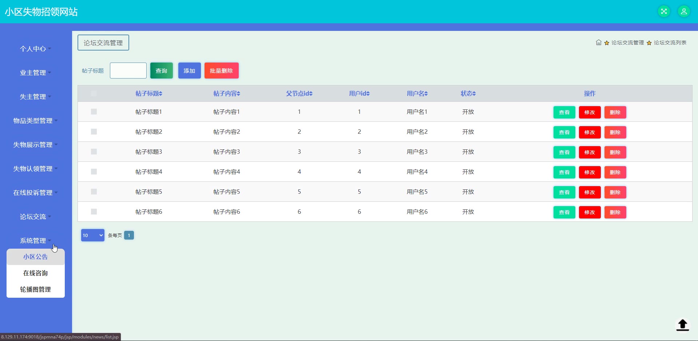The image size is (698, 341).
Task: Focus the 帖子标题 search input field
Action: point(128,71)
